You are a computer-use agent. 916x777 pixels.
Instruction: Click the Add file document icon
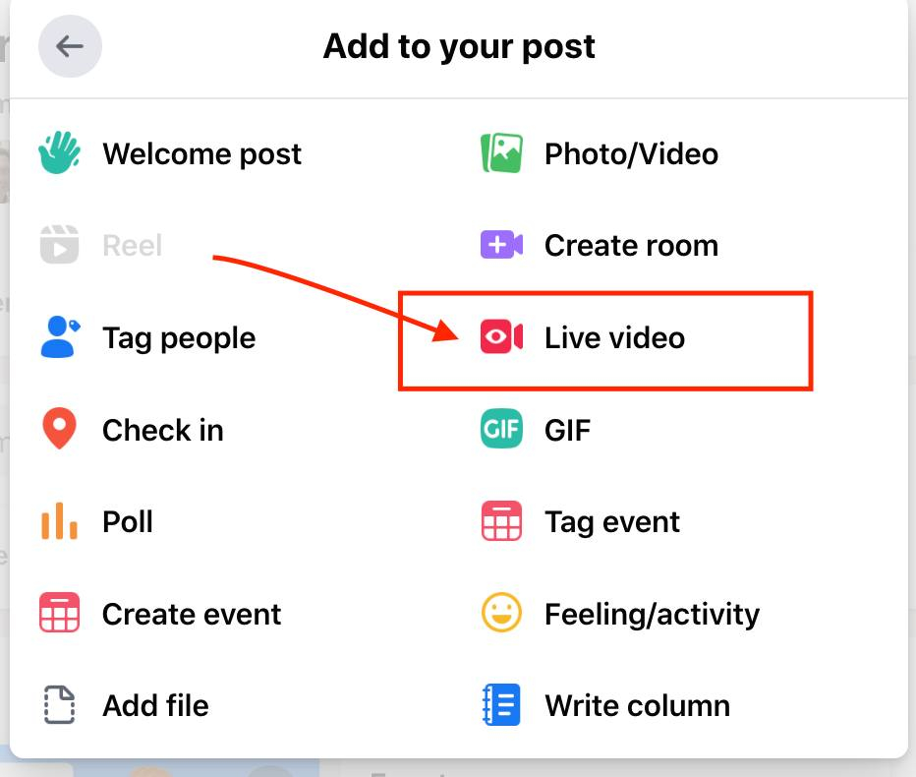coord(60,704)
